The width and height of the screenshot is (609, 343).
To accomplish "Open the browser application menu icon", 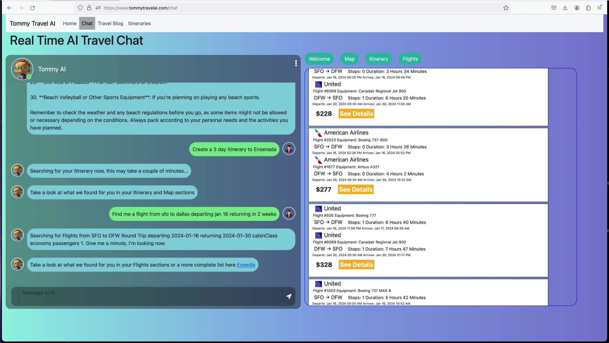I will pyautogui.click(x=599, y=8).
